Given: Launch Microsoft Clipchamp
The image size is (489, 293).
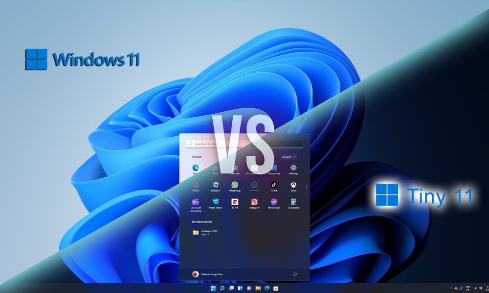Looking at the screenshot, I should (x=196, y=202).
